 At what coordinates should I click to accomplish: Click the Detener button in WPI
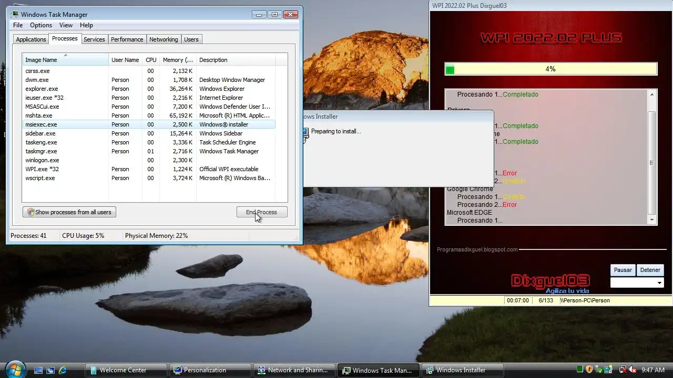click(650, 270)
